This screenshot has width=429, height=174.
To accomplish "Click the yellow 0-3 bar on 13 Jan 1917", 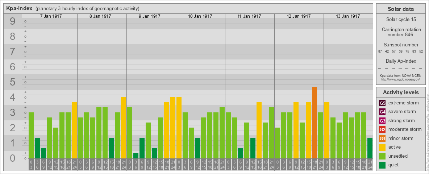I will 327,130.
